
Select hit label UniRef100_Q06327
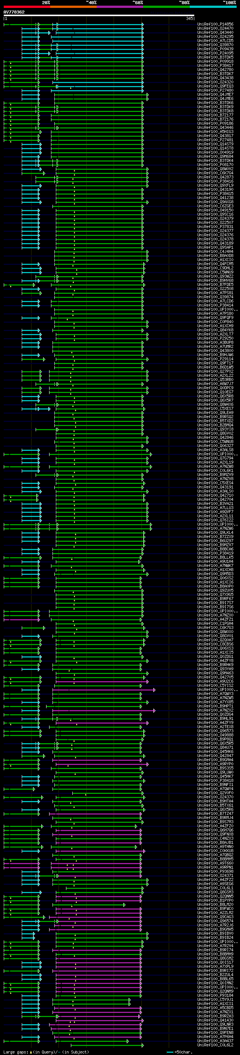coord(216,446)
